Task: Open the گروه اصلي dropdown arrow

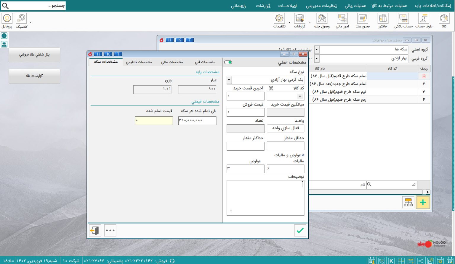Action: 317,50
